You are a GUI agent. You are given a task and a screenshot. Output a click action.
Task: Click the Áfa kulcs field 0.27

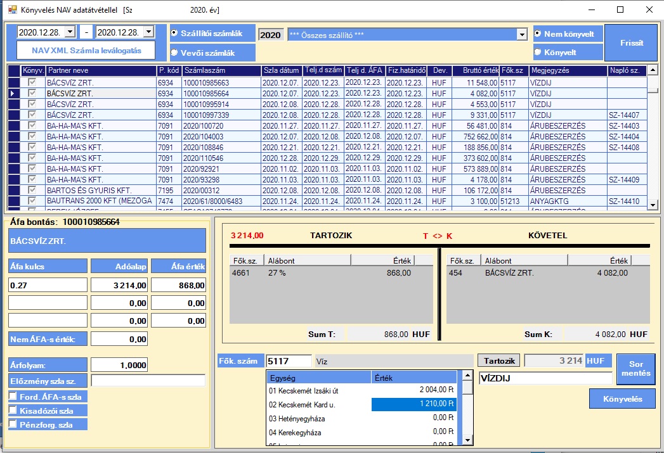(x=48, y=285)
